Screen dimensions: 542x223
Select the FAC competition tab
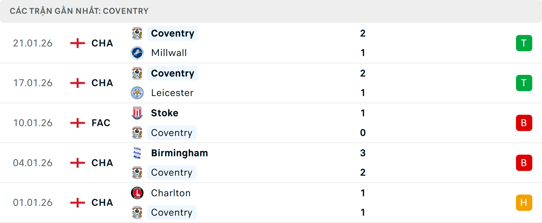(x=101, y=123)
